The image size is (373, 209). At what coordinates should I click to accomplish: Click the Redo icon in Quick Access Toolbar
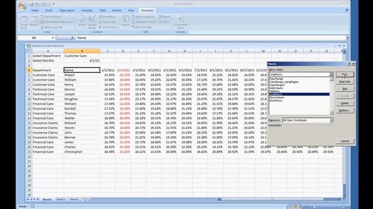tap(44, 4)
